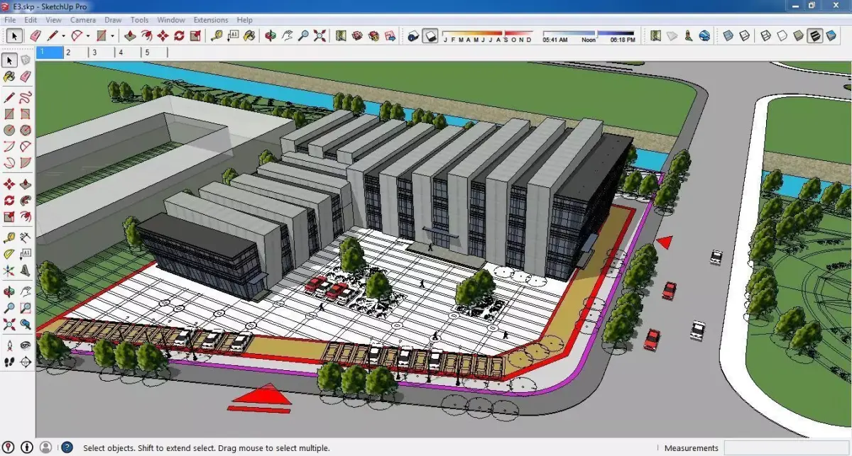Switch to scene tab 2
This screenshot has width=852, height=456.
[77, 52]
